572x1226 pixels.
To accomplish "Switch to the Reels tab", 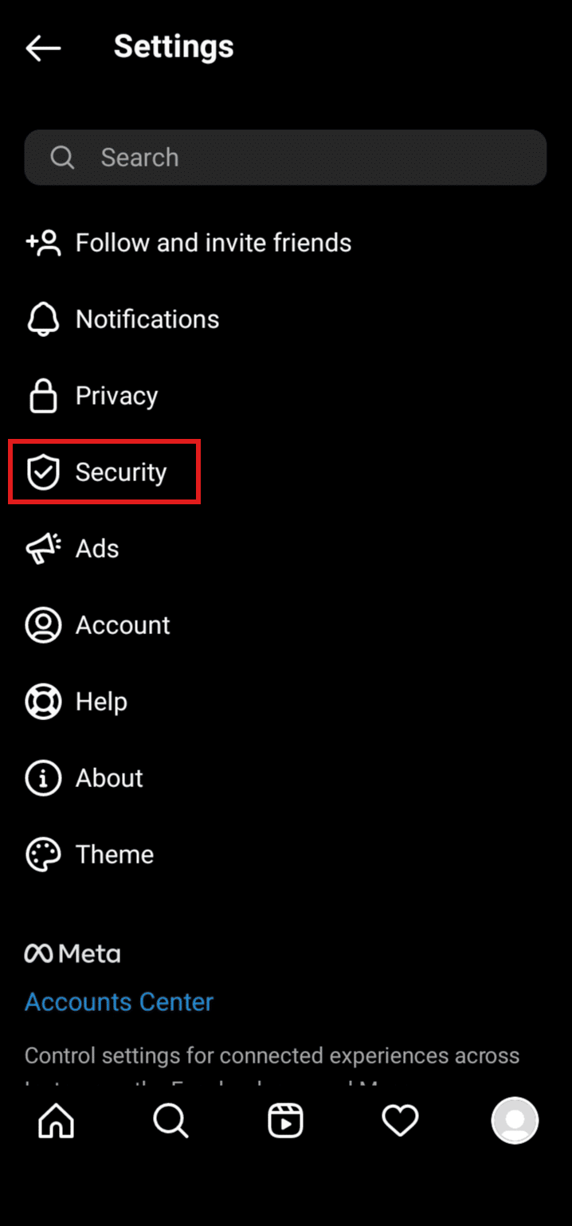I will coord(285,1121).
